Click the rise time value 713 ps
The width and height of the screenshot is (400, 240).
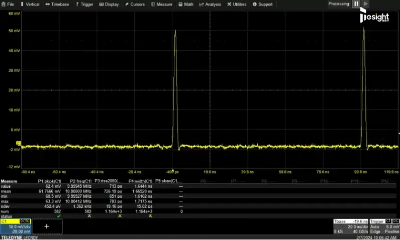116,186
